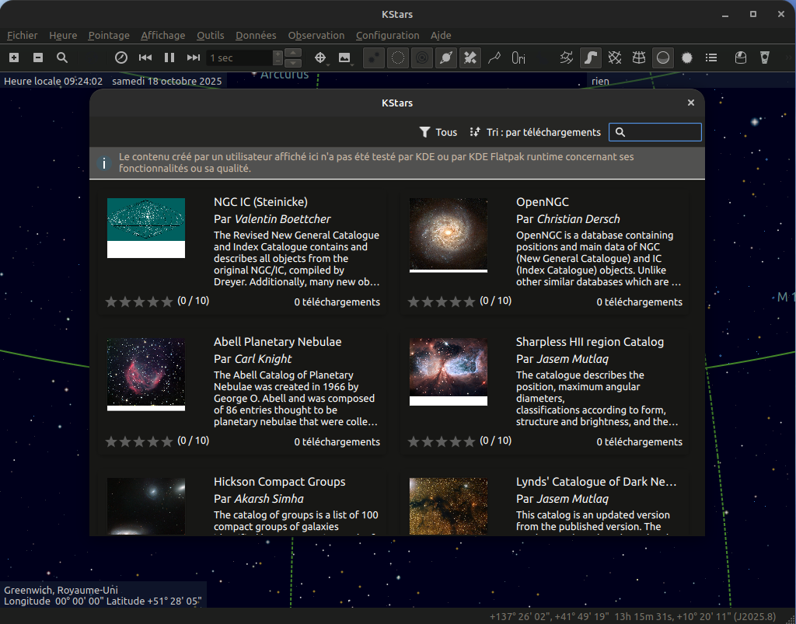
Task: Open the Données menu
Action: (x=256, y=35)
